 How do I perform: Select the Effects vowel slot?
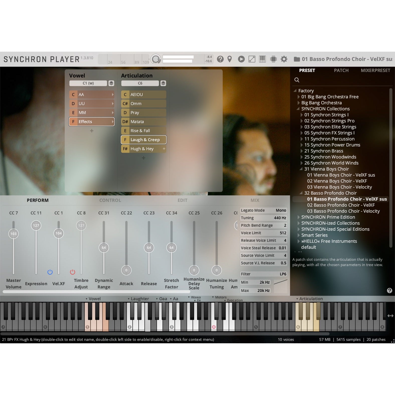click(x=92, y=122)
